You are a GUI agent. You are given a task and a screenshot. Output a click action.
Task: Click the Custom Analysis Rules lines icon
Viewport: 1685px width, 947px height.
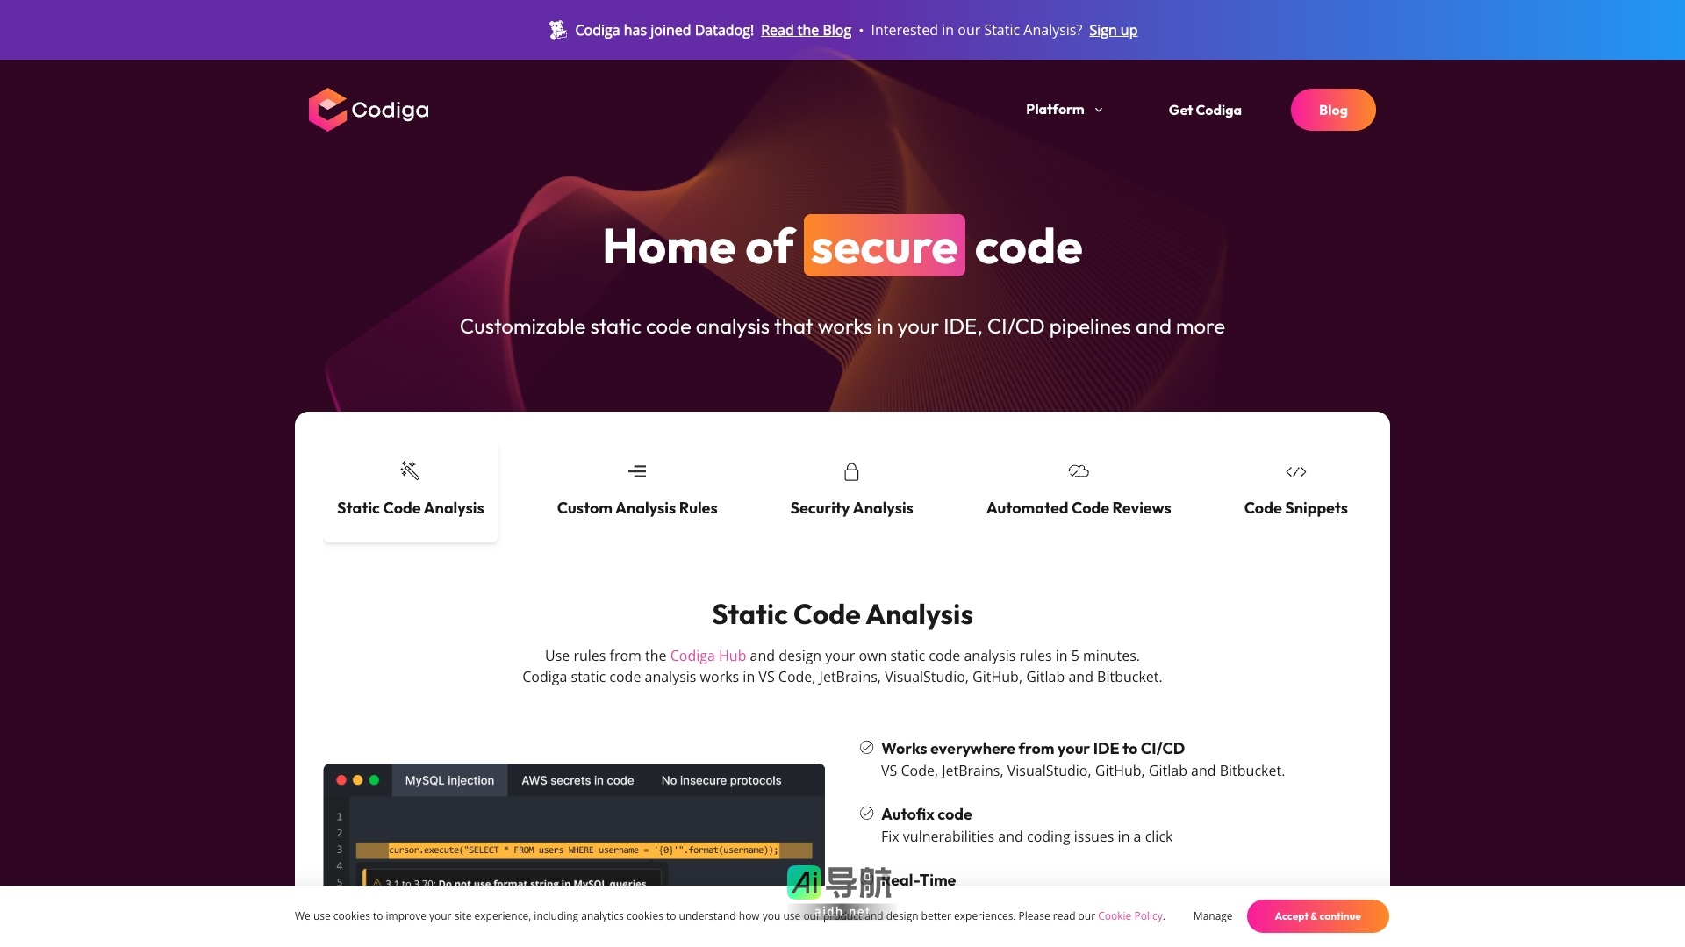pyautogui.click(x=637, y=471)
